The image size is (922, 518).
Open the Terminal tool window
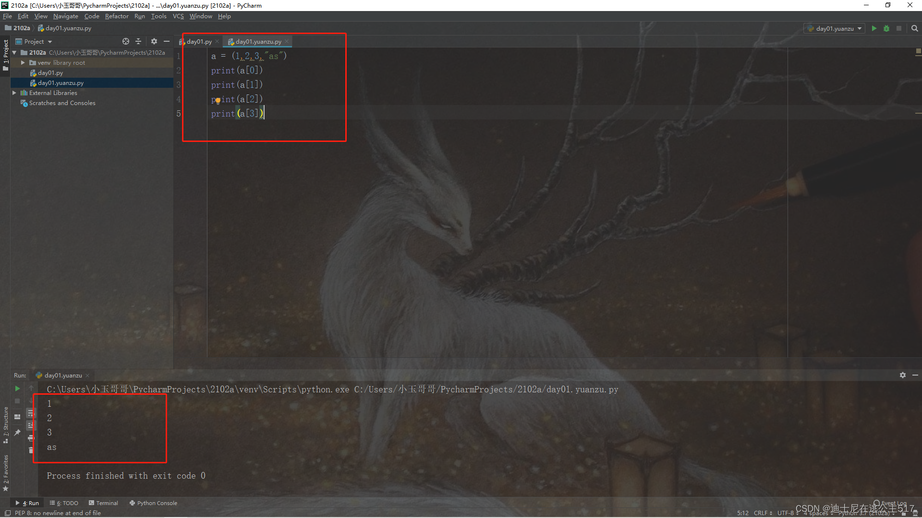click(103, 503)
